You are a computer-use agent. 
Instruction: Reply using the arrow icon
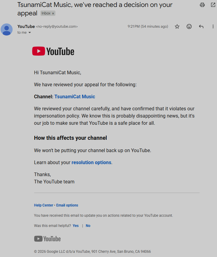pos(201,26)
